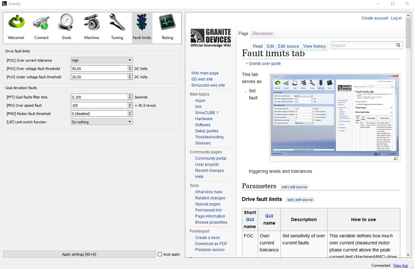This screenshot has height=269, width=414.
Task: Click the Create account link
Action: (x=375, y=18)
